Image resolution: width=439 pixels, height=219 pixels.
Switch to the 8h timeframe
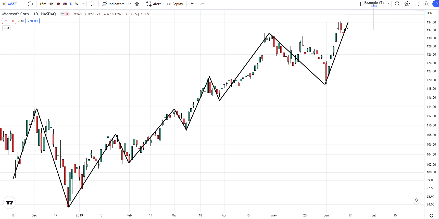[65, 4]
